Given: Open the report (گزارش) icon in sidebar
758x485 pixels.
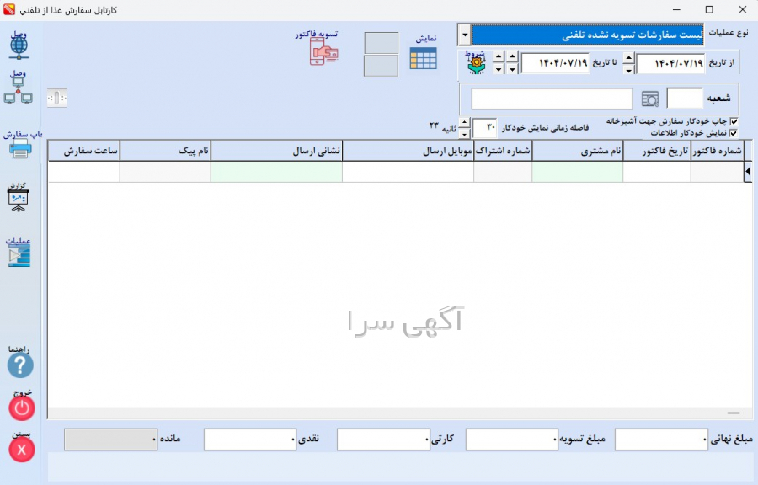Looking at the screenshot, I should [x=19, y=200].
